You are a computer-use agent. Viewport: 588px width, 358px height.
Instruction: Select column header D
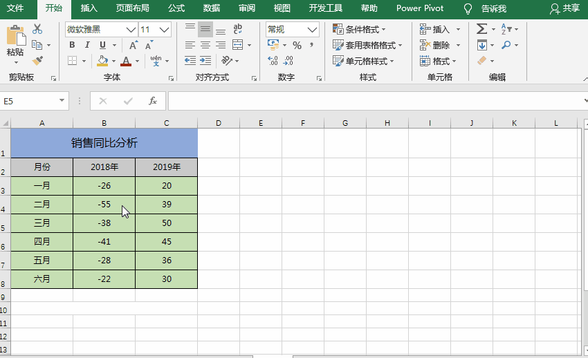coord(218,123)
